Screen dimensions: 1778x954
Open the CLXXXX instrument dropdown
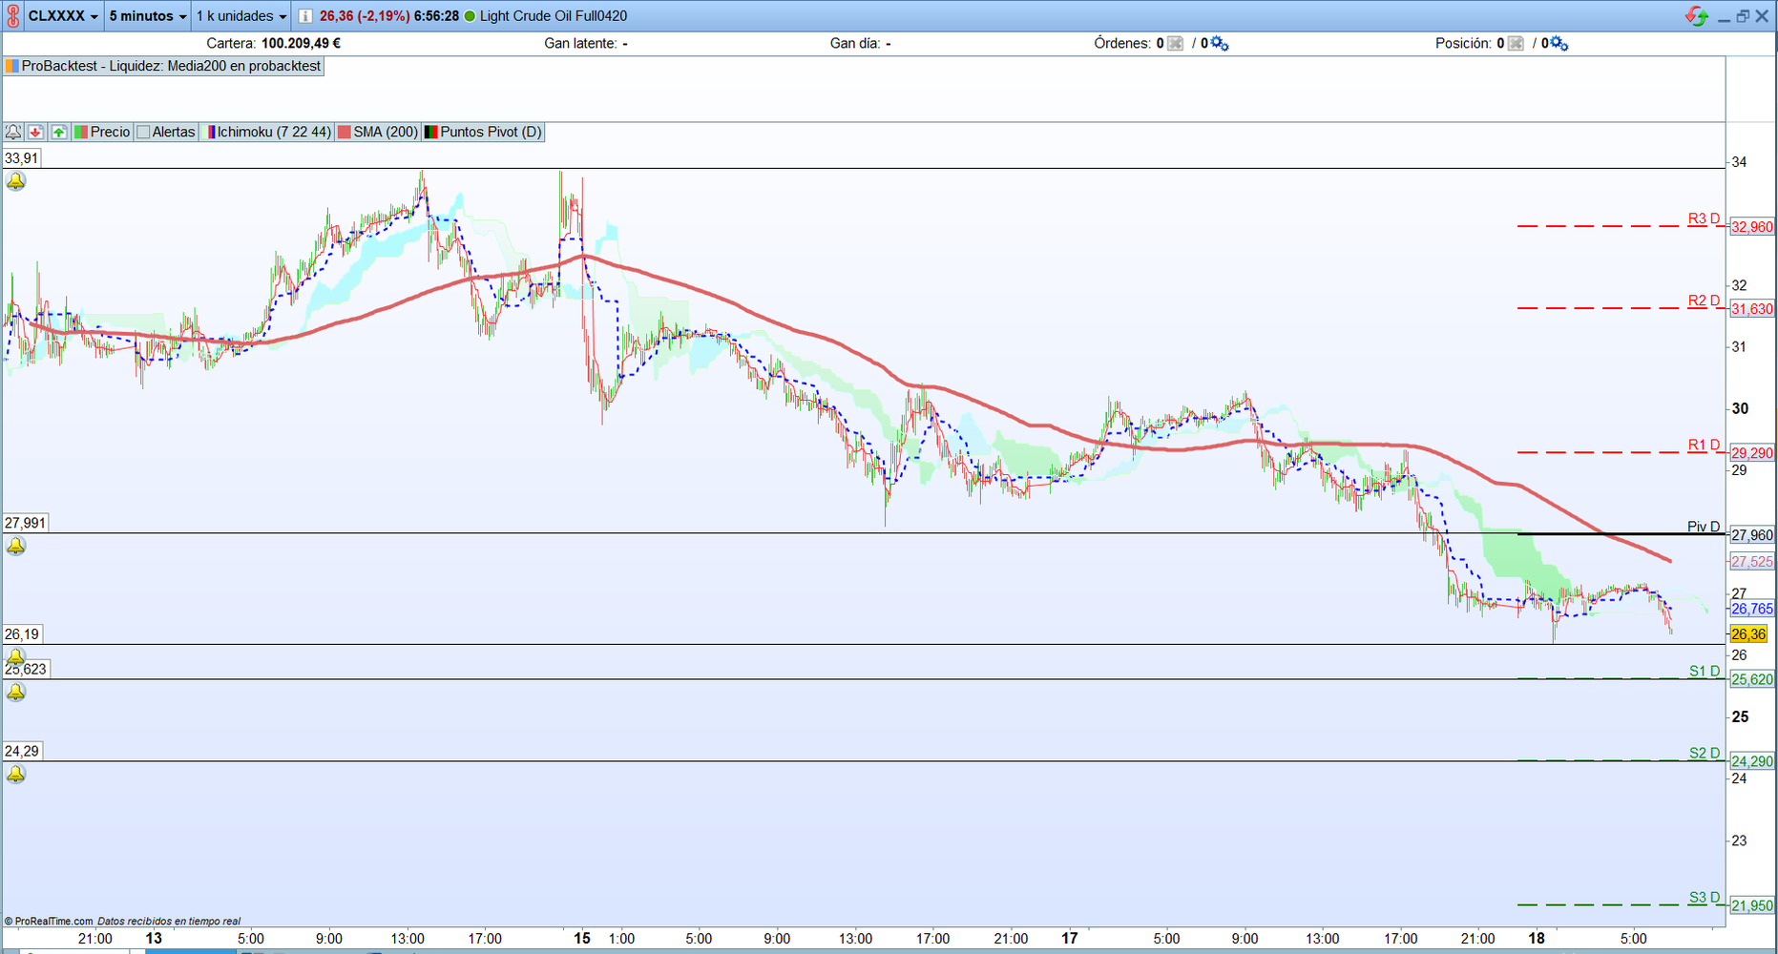(63, 16)
